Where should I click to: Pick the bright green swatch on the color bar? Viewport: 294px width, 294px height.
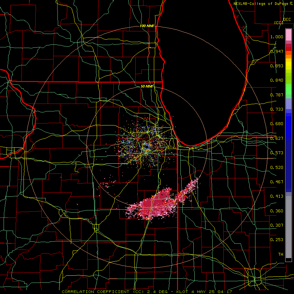pos(288,89)
